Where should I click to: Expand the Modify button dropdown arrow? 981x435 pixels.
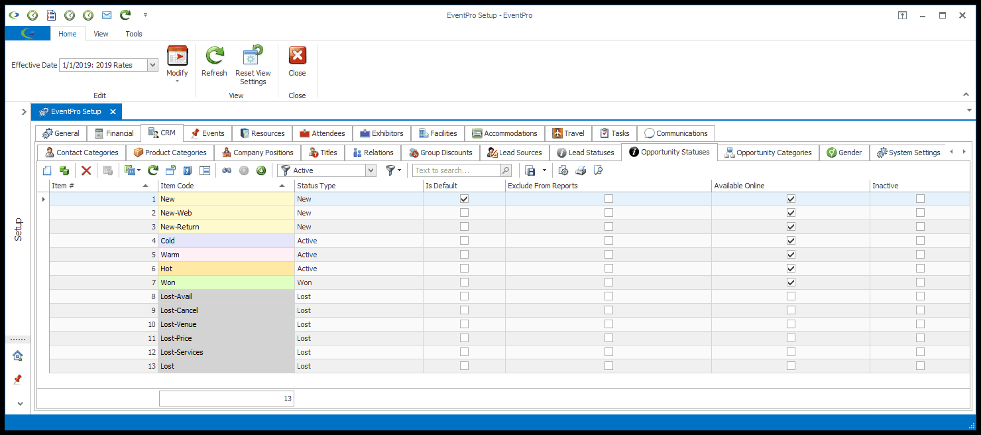[177, 82]
